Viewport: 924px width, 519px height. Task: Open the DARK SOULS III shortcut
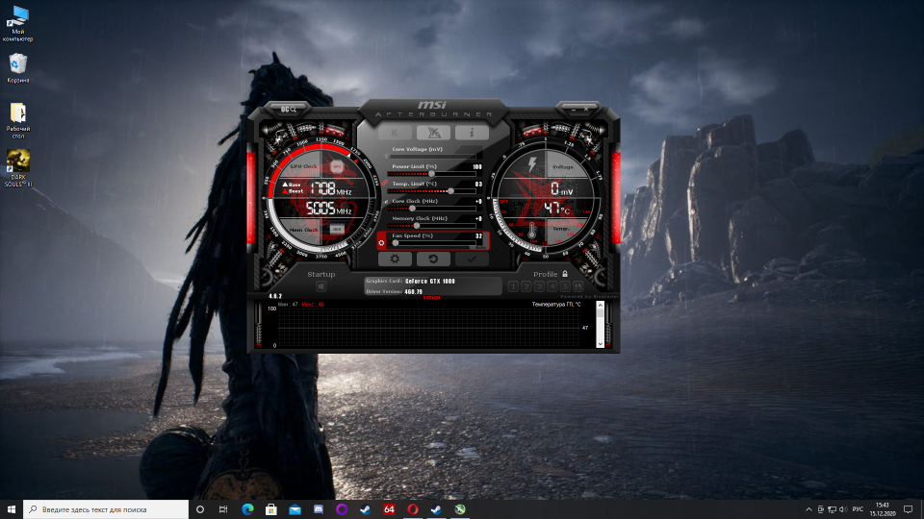17,167
